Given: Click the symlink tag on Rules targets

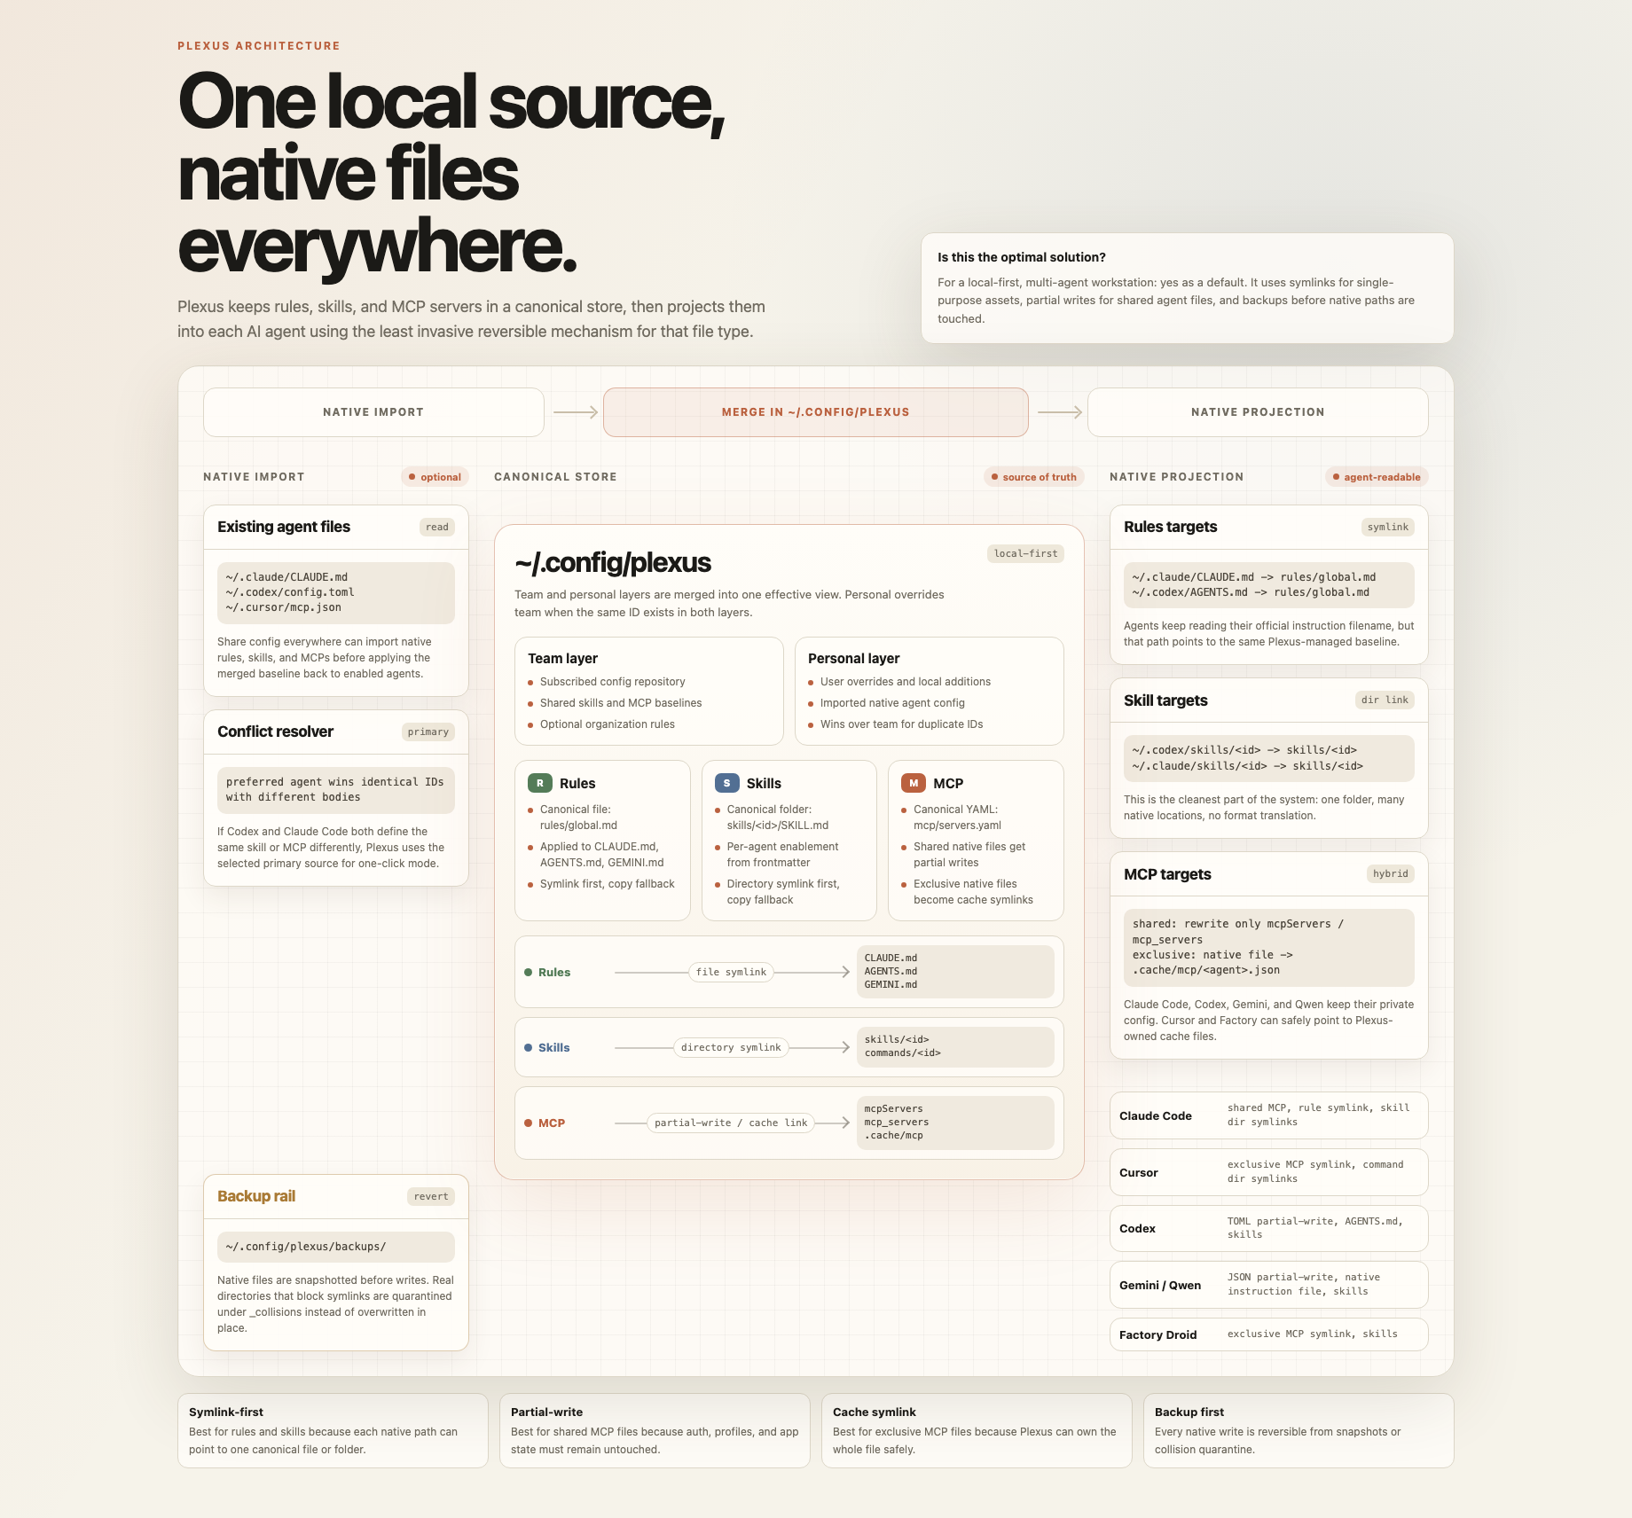Looking at the screenshot, I should pyautogui.click(x=1388, y=527).
